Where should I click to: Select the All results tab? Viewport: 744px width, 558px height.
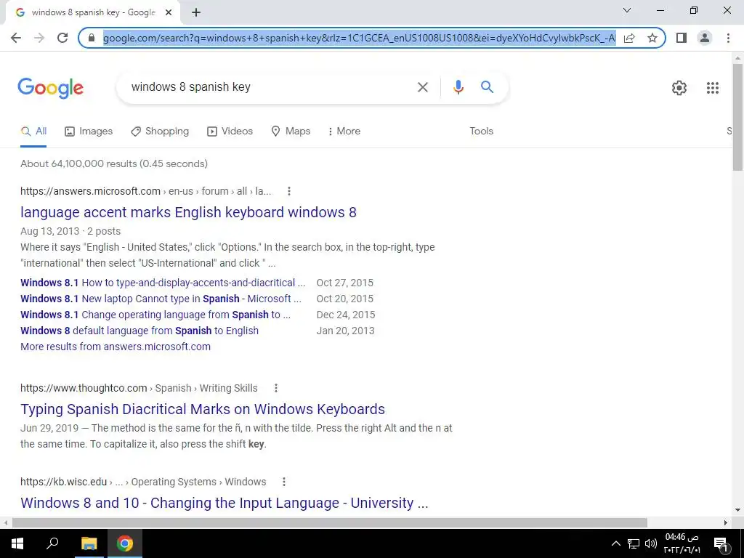(33, 132)
